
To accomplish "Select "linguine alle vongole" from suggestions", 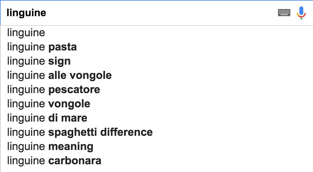I will (x=59, y=75).
